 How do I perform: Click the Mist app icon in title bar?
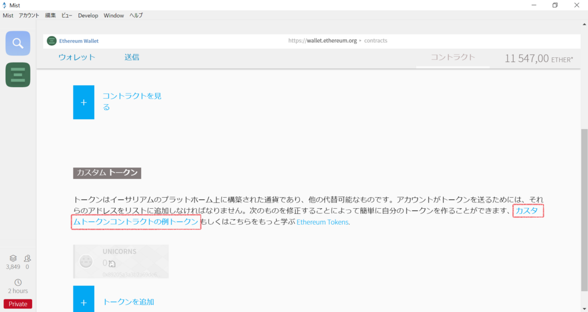[x=5, y=5]
